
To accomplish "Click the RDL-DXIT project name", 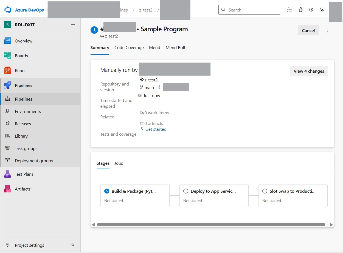I will pyautogui.click(x=25, y=25).
